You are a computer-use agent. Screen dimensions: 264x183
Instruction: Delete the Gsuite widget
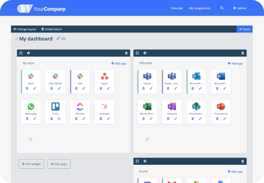pyautogui.click(x=243, y=161)
